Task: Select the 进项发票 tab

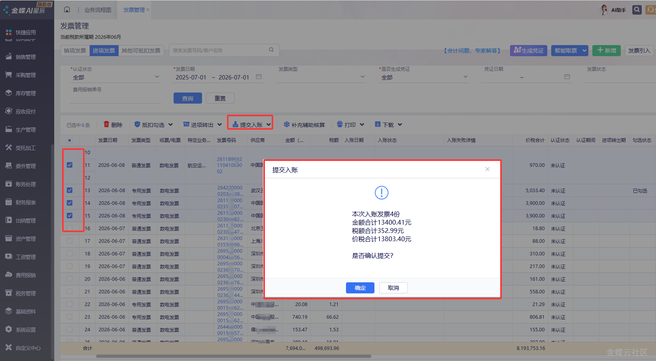Action: (x=104, y=51)
